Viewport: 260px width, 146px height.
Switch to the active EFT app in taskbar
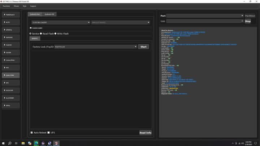(x=56, y=143)
